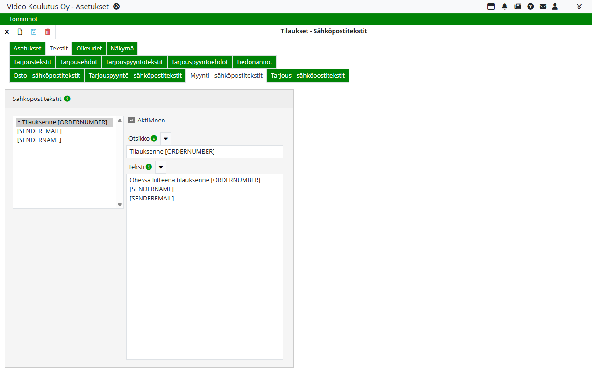The image size is (592, 384).
Task: Click the list's scroll down arrow
Action: click(x=120, y=205)
